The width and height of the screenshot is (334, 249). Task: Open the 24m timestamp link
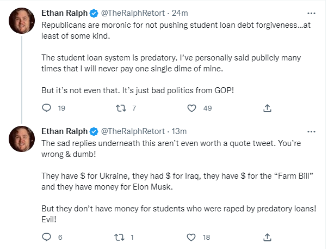[180, 13]
